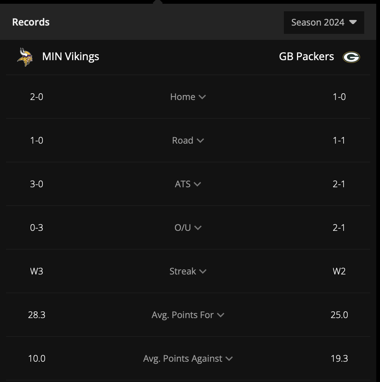Click the Vikings 2-0 home record
380x382 pixels.
(x=36, y=97)
